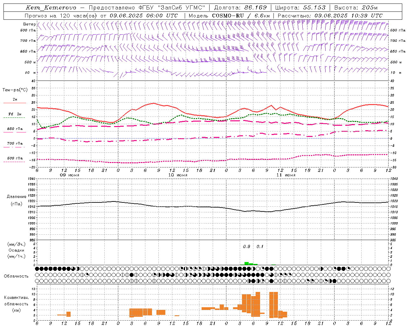This screenshot has height=326, width=407.
Task: Click the 0.9 precipitation amount value
Action: pyautogui.click(x=246, y=247)
